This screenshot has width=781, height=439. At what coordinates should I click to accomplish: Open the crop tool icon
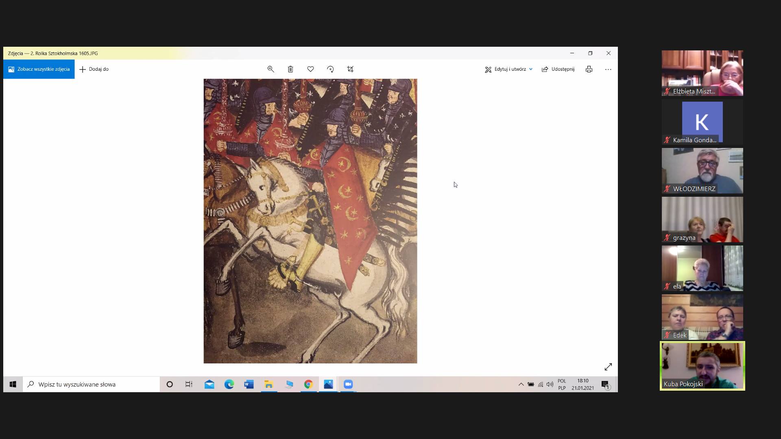click(350, 69)
